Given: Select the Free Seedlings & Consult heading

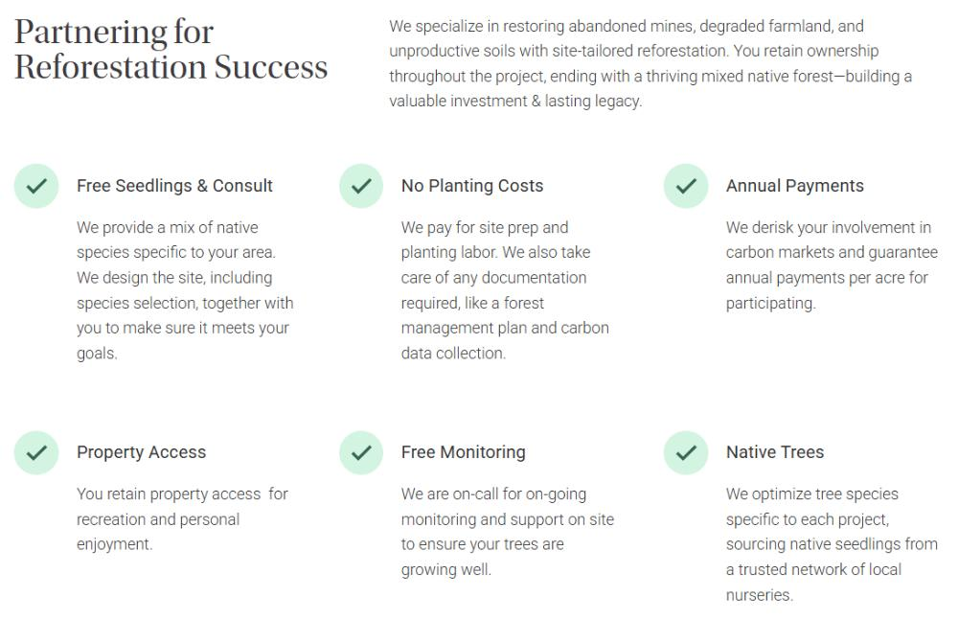Looking at the screenshot, I should click(x=174, y=186).
